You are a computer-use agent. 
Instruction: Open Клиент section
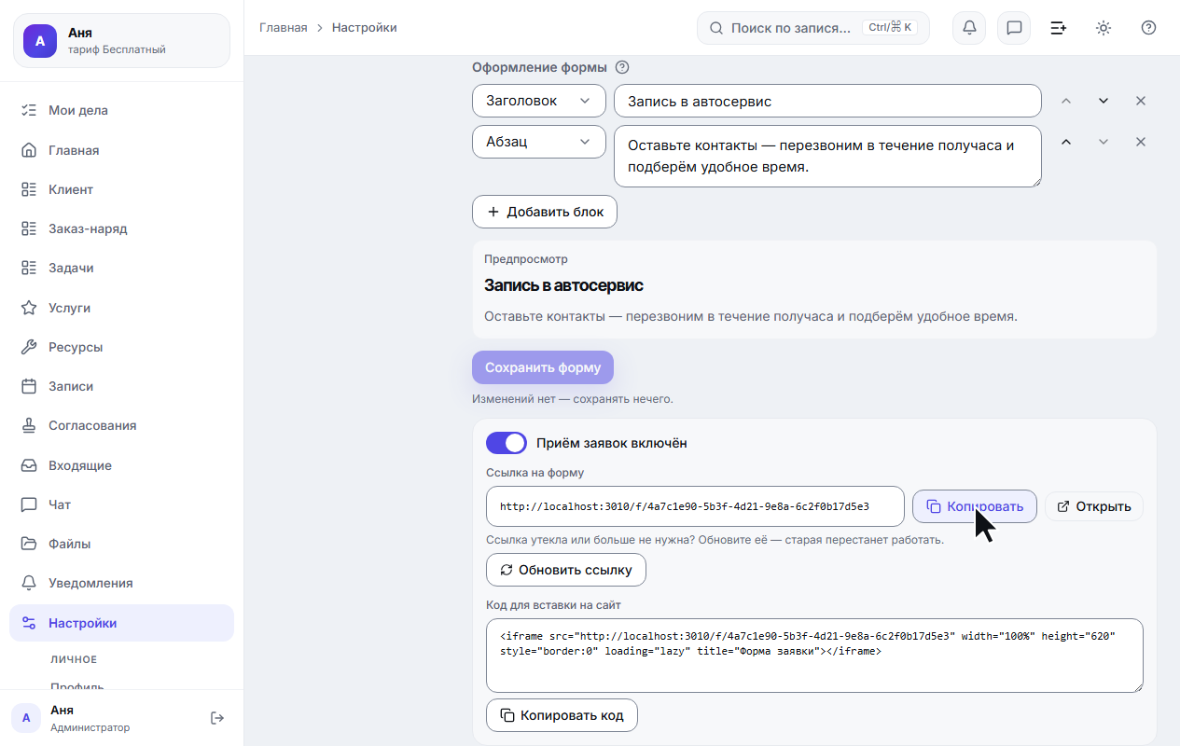click(x=121, y=189)
